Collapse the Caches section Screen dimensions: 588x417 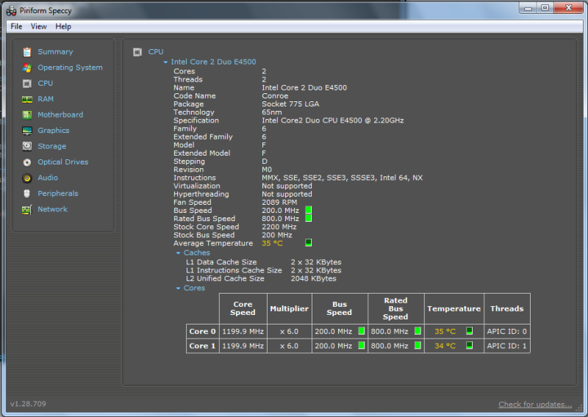[179, 253]
